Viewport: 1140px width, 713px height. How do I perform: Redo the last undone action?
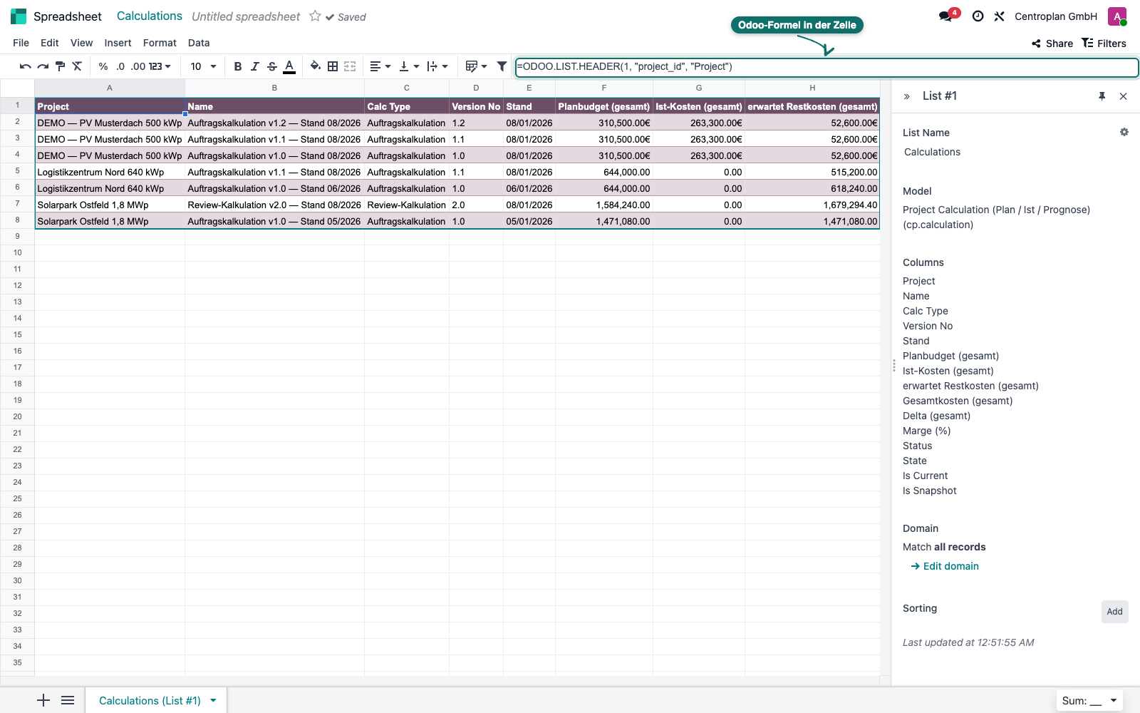pos(43,66)
